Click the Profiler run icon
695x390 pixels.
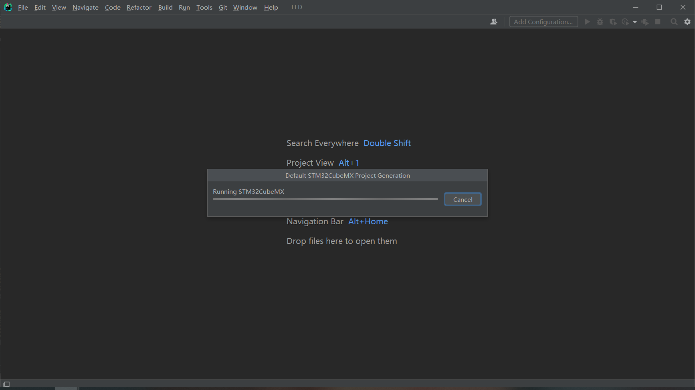pyautogui.click(x=625, y=22)
